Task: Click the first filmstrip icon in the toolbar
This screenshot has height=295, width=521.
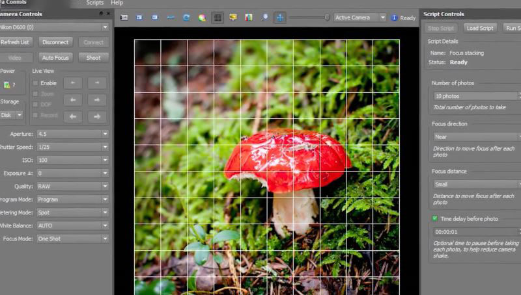Action: pyautogui.click(x=124, y=18)
